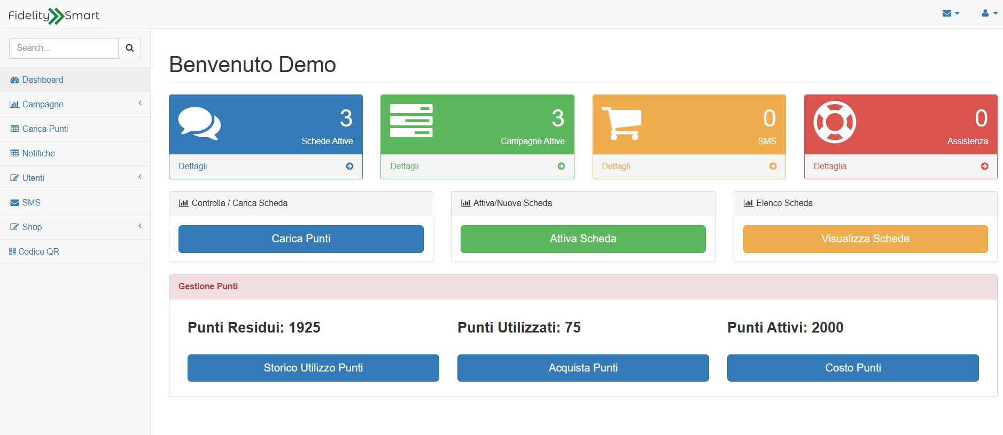
Task: Click the Carica Punti blue button
Action: click(301, 239)
